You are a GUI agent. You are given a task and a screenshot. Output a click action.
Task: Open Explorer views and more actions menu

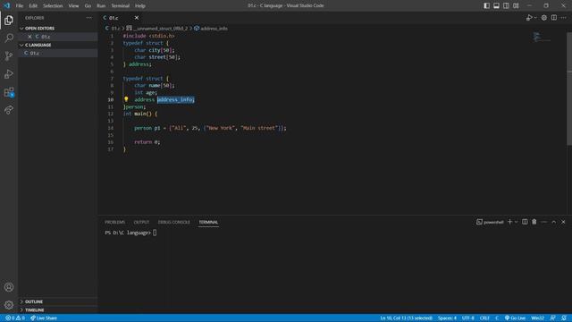coord(89,18)
